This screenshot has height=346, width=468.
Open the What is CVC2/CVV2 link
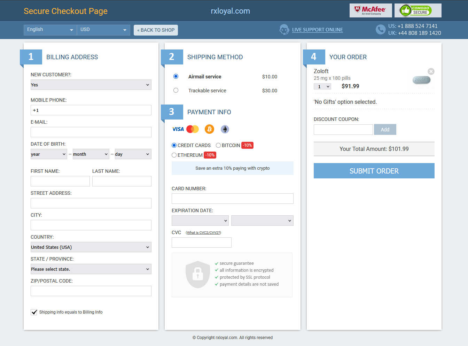pyautogui.click(x=203, y=233)
